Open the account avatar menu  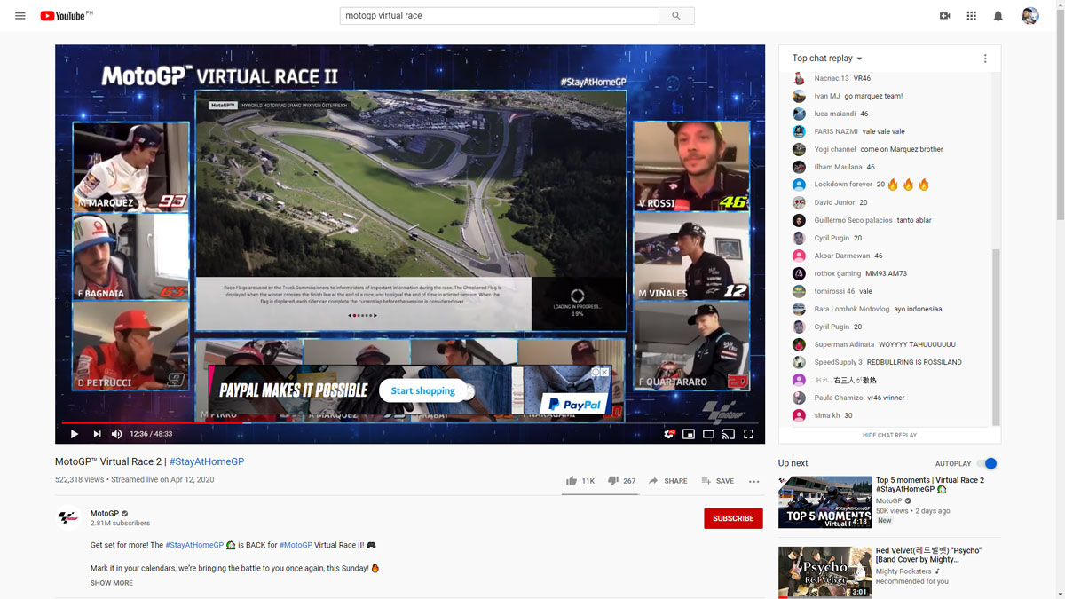[x=1029, y=16]
